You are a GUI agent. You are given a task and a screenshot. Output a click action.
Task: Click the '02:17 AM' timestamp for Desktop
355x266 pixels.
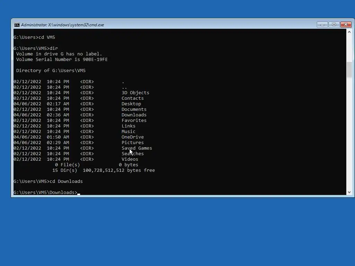pyautogui.click(x=58, y=104)
